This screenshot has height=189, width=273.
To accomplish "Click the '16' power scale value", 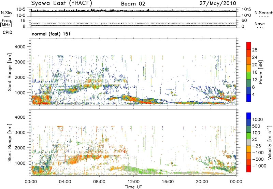I will point(255,72).
